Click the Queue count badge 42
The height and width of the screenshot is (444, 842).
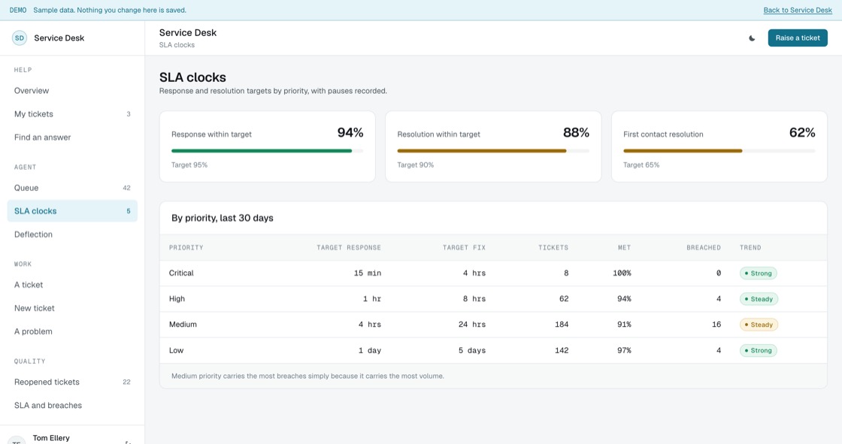coord(127,188)
